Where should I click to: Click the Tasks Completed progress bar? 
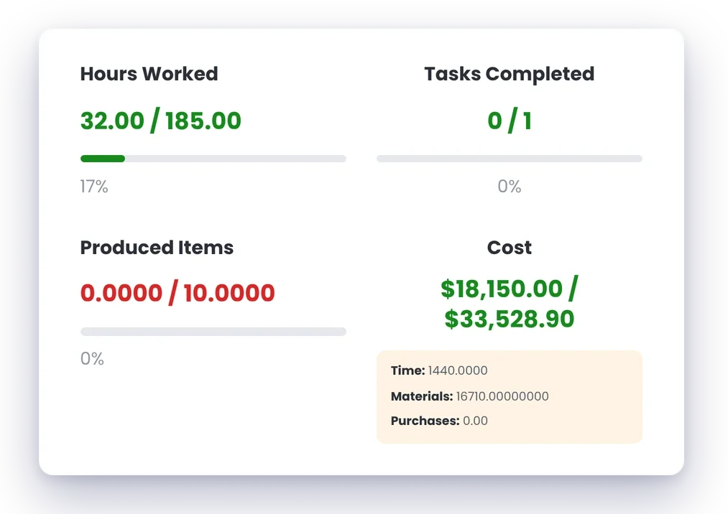pos(510,159)
